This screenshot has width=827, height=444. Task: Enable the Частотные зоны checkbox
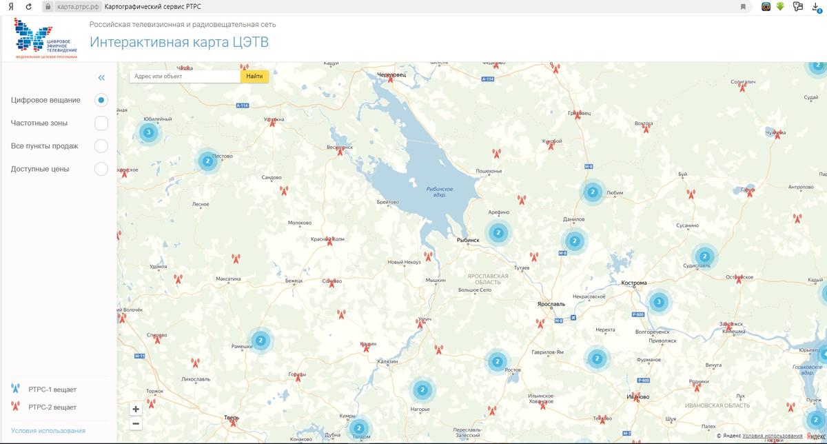tap(101, 123)
